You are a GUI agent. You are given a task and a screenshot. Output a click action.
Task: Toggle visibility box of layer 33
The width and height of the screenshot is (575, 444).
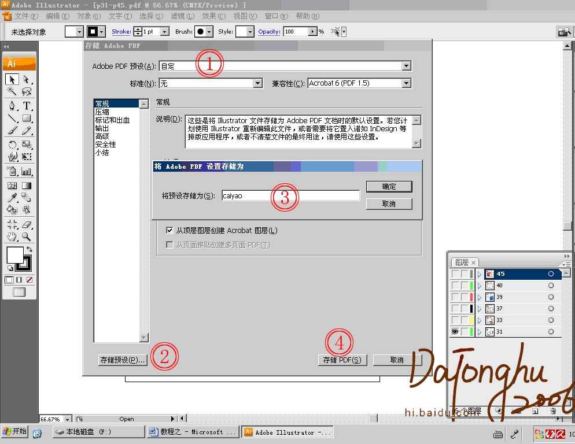455,320
